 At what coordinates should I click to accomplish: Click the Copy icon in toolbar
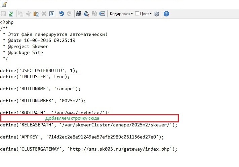(x=21, y=14)
